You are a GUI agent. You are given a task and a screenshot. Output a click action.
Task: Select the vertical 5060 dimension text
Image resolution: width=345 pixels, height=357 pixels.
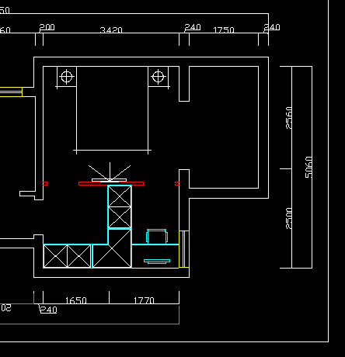(x=308, y=167)
